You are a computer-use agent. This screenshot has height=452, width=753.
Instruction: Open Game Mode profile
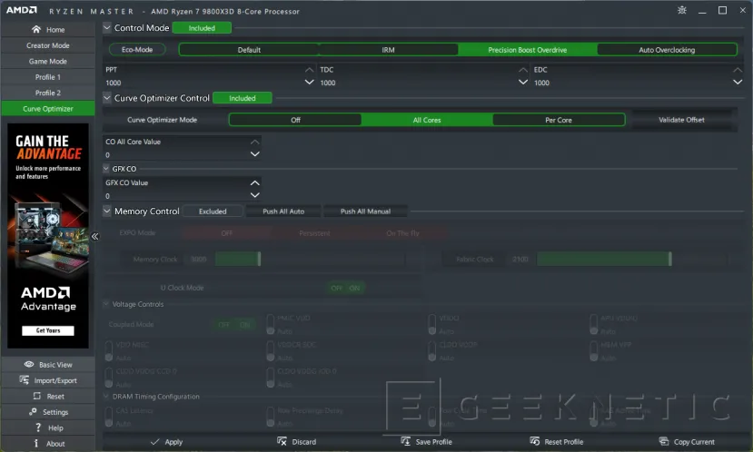[x=48, y=61]
